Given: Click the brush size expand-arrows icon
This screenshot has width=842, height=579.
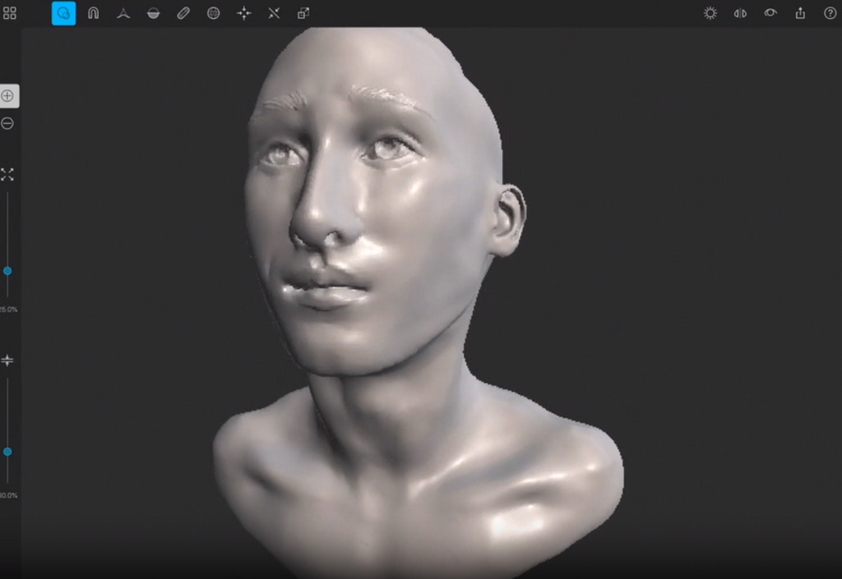Looking at the screenshot, I should tap(7, 174).
